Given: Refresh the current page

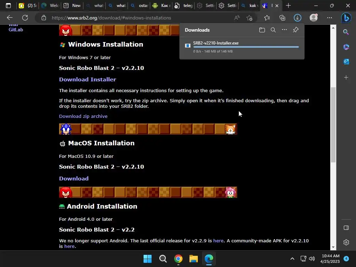Looking at the screenshot, I should tap(25, 18).
